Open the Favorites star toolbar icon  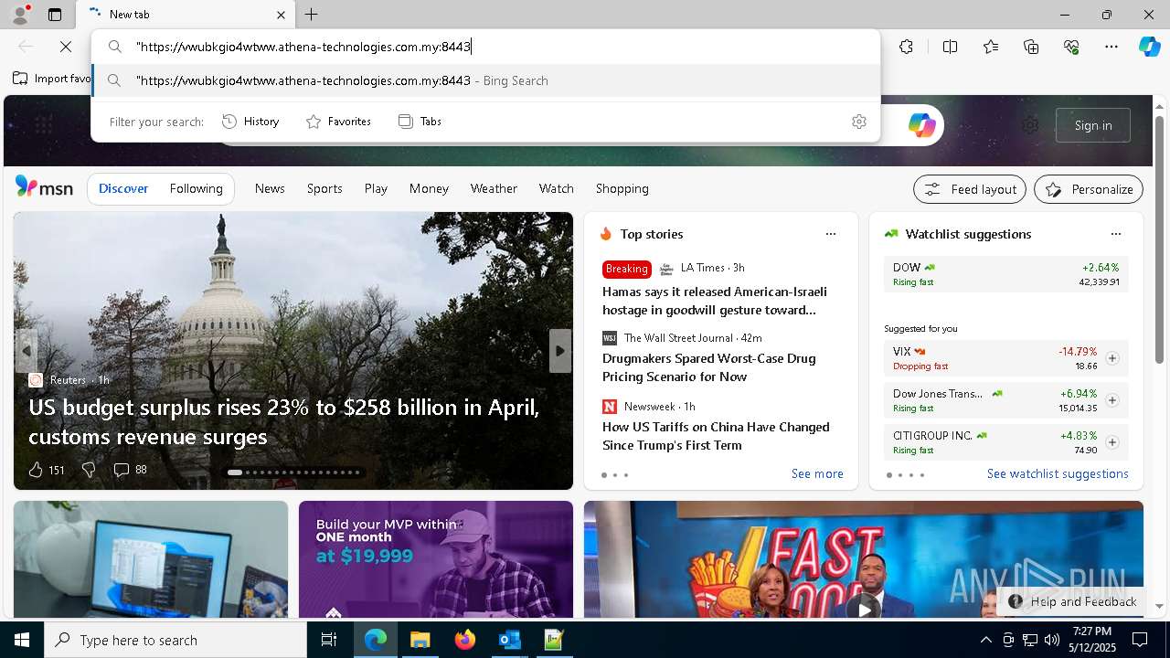click(991, 47)
